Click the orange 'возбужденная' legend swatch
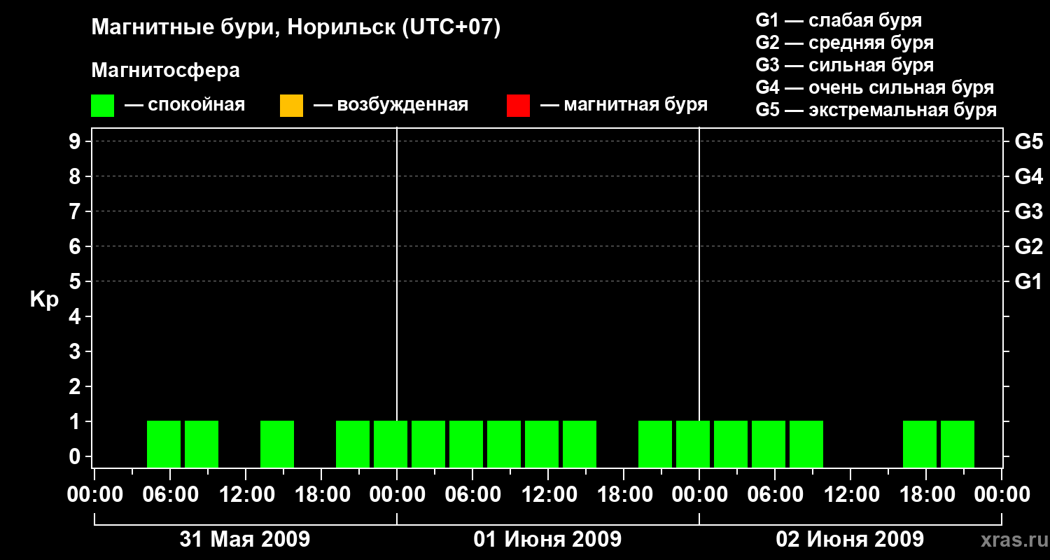1050x560 pixels. (x=291, y=105)
